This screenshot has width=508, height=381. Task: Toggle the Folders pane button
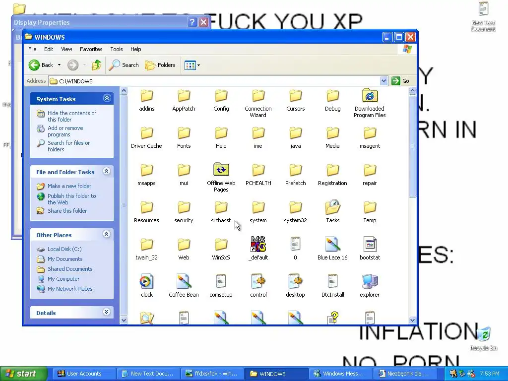tap(160, 65)
